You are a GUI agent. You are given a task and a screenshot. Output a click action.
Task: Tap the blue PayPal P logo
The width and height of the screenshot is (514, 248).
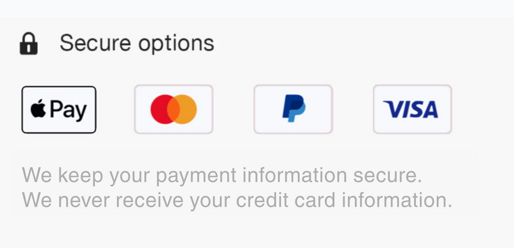[293, 110]
